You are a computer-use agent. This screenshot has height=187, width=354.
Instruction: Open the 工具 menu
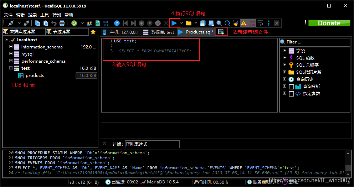click(45, 15)
